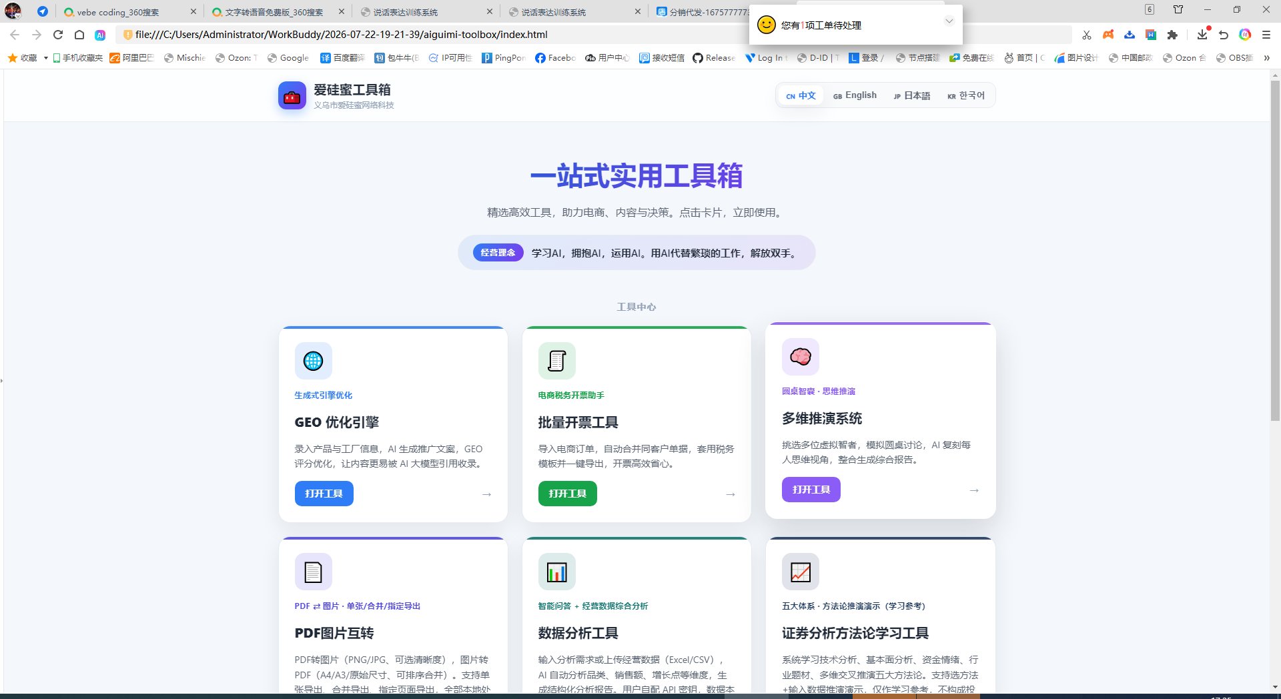This screenshot has height=699, width=1281.
Task: Expand the work order notification chevron
Action: pos(949,21)
